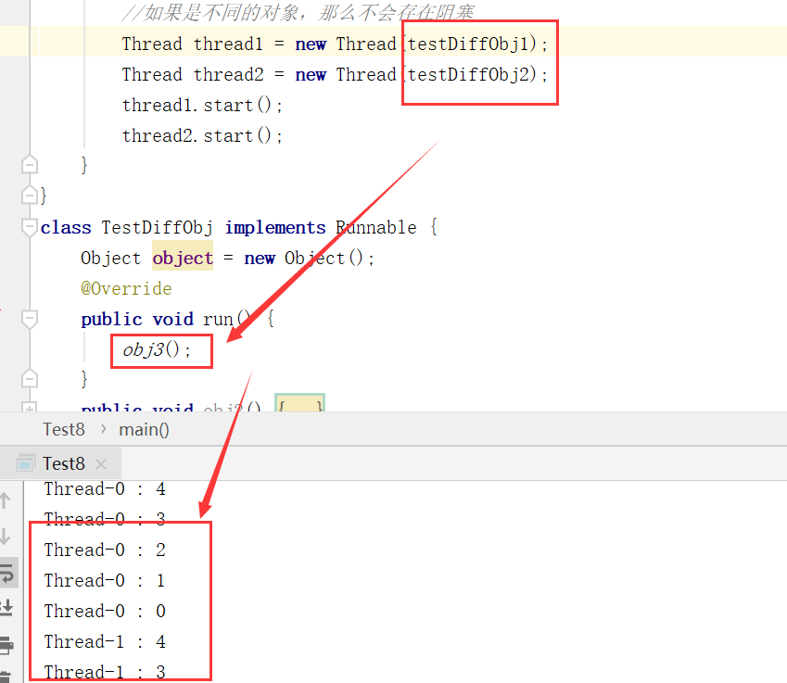Toggle soft-wrap in console
The image size is (787, 683).
6,573
